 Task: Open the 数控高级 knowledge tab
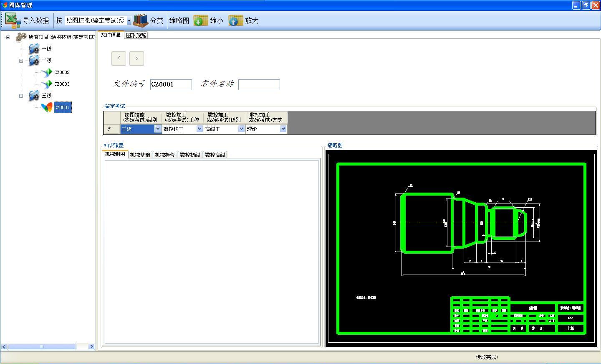[x=215, y=155]
